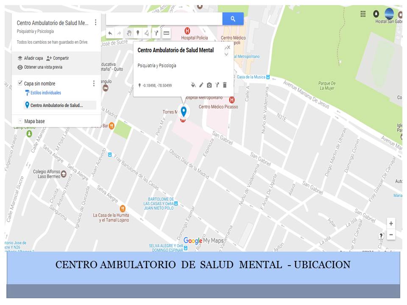Uncheck the Capa sin nombre layer checkbox
407x305 pixels.
[20, 83]
